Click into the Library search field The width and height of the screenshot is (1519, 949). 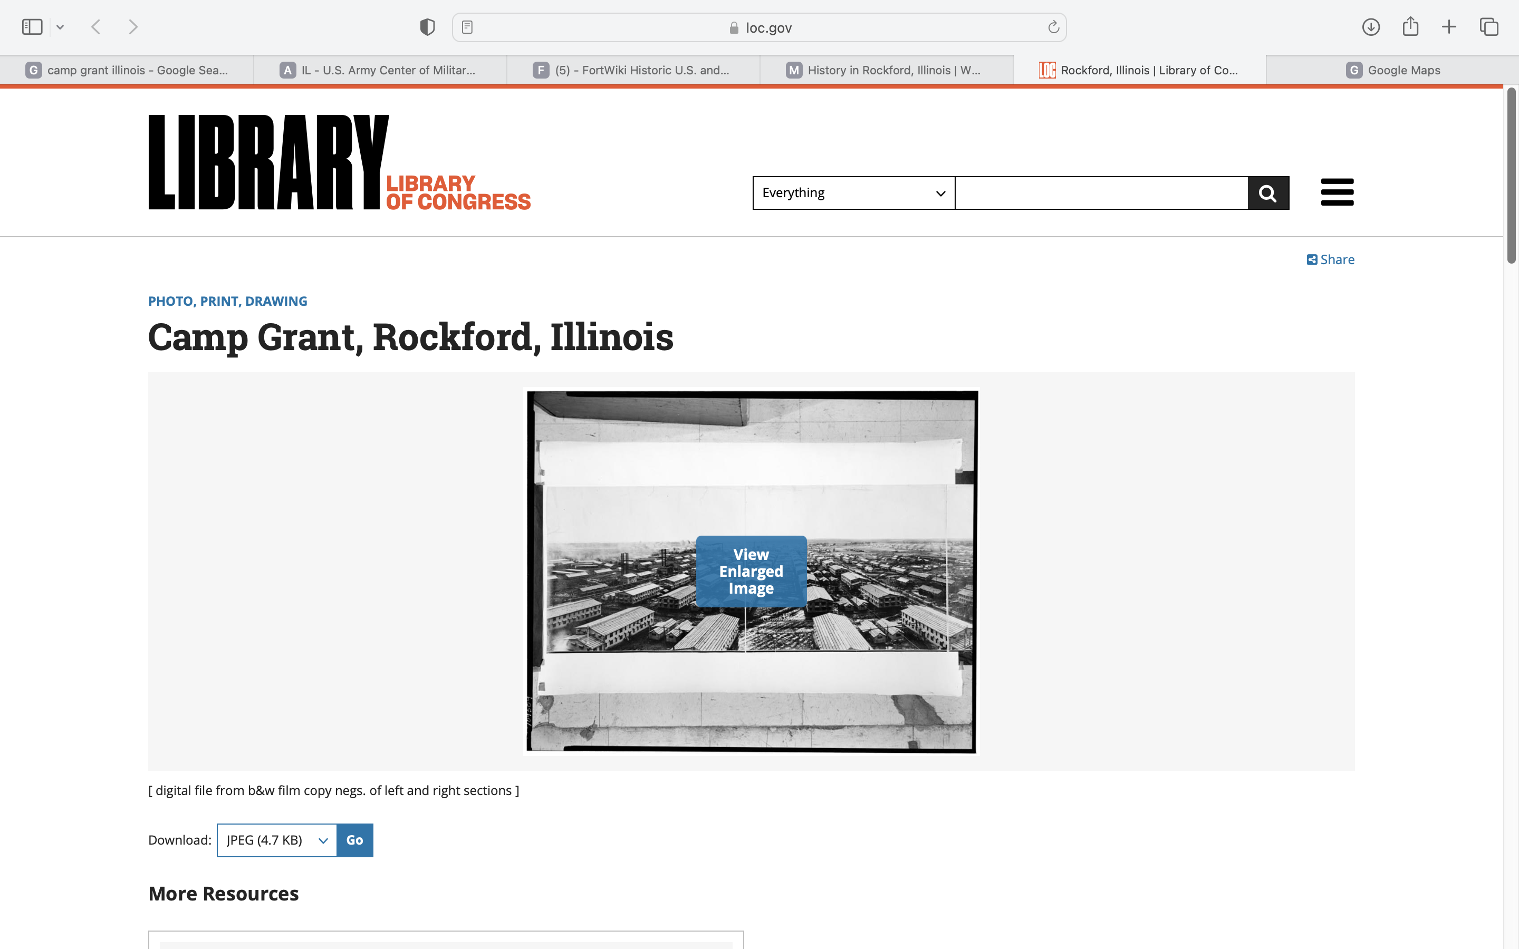point(1101,193)
